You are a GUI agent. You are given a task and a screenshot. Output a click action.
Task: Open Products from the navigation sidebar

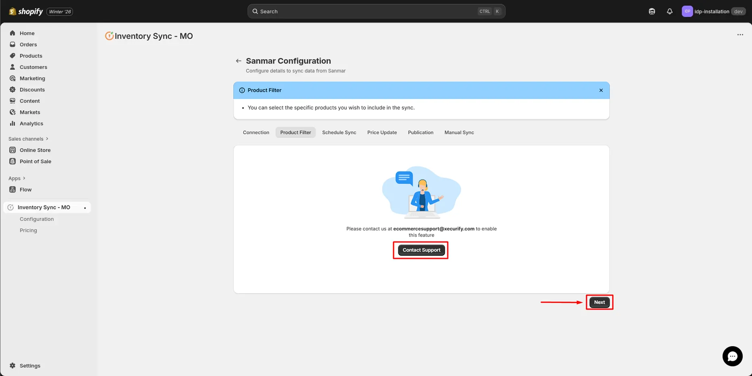point(31,56)
